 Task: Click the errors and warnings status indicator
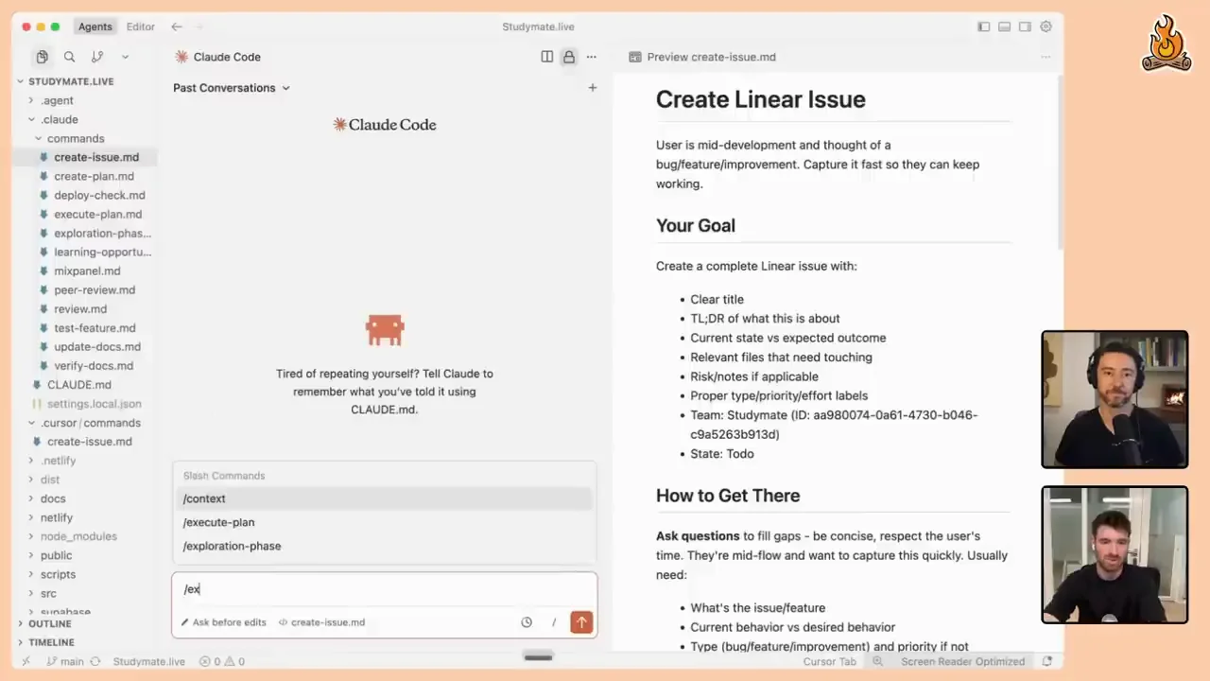222,661
